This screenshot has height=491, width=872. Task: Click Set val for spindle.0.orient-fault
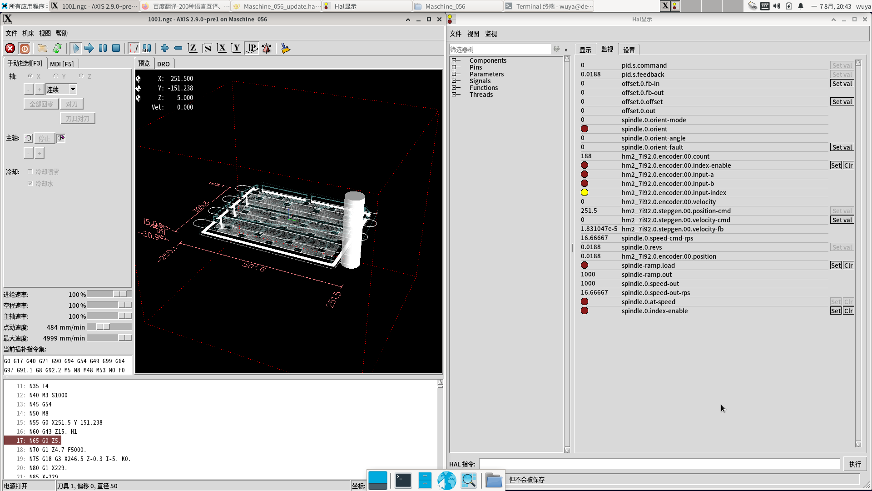pos(842,147)
